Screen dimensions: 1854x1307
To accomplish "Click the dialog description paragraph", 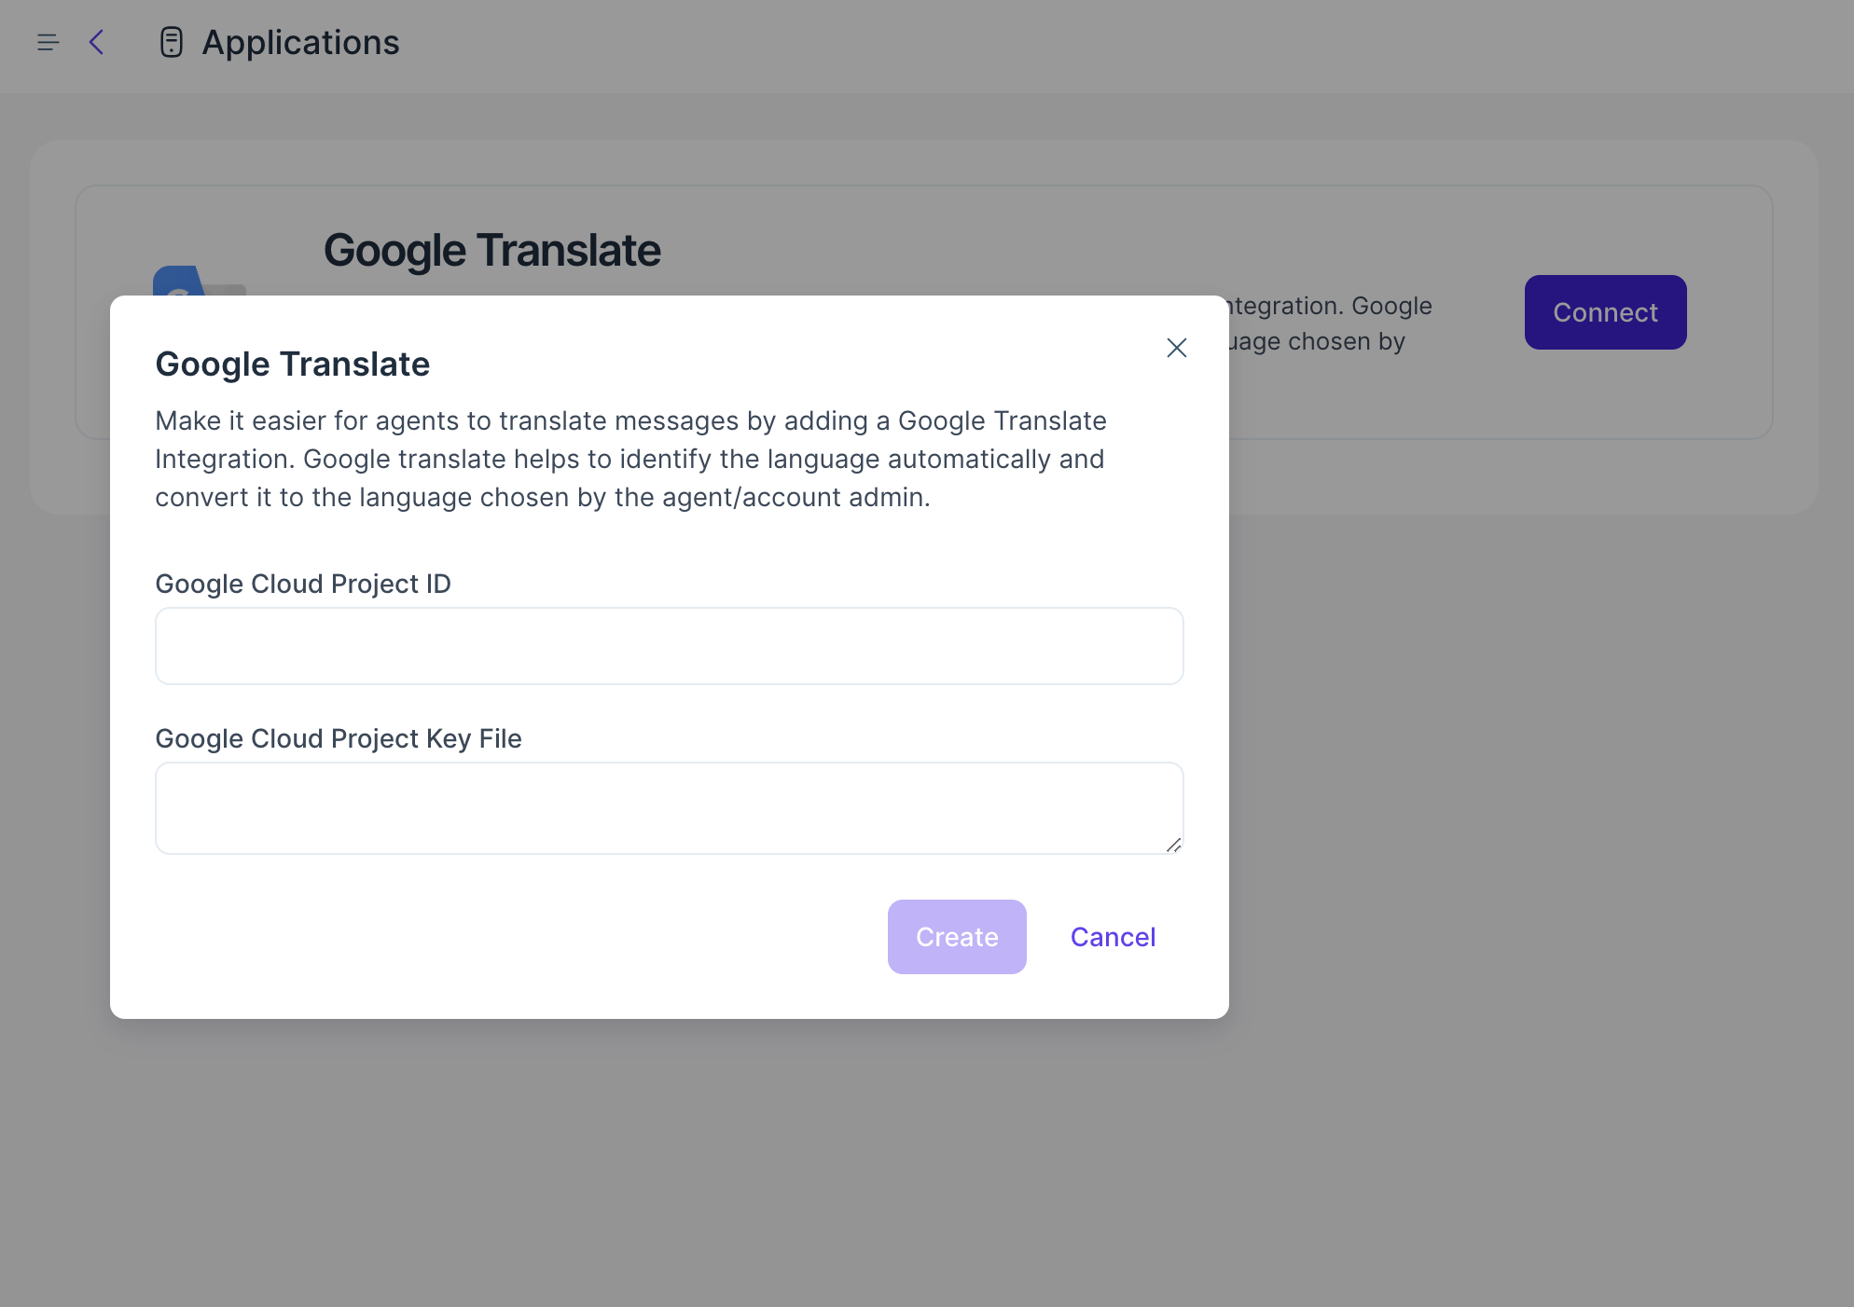I will [x=630, y=459].
